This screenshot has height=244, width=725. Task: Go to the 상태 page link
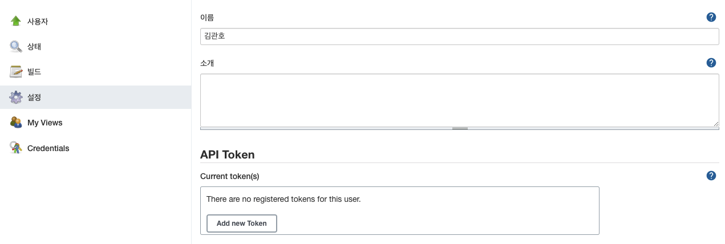tap(34, 47)
